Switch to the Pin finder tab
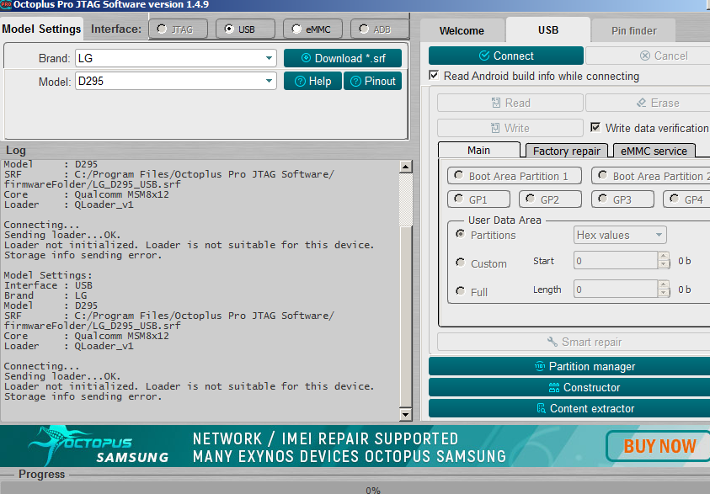710x494 pixels. (634, 31)
